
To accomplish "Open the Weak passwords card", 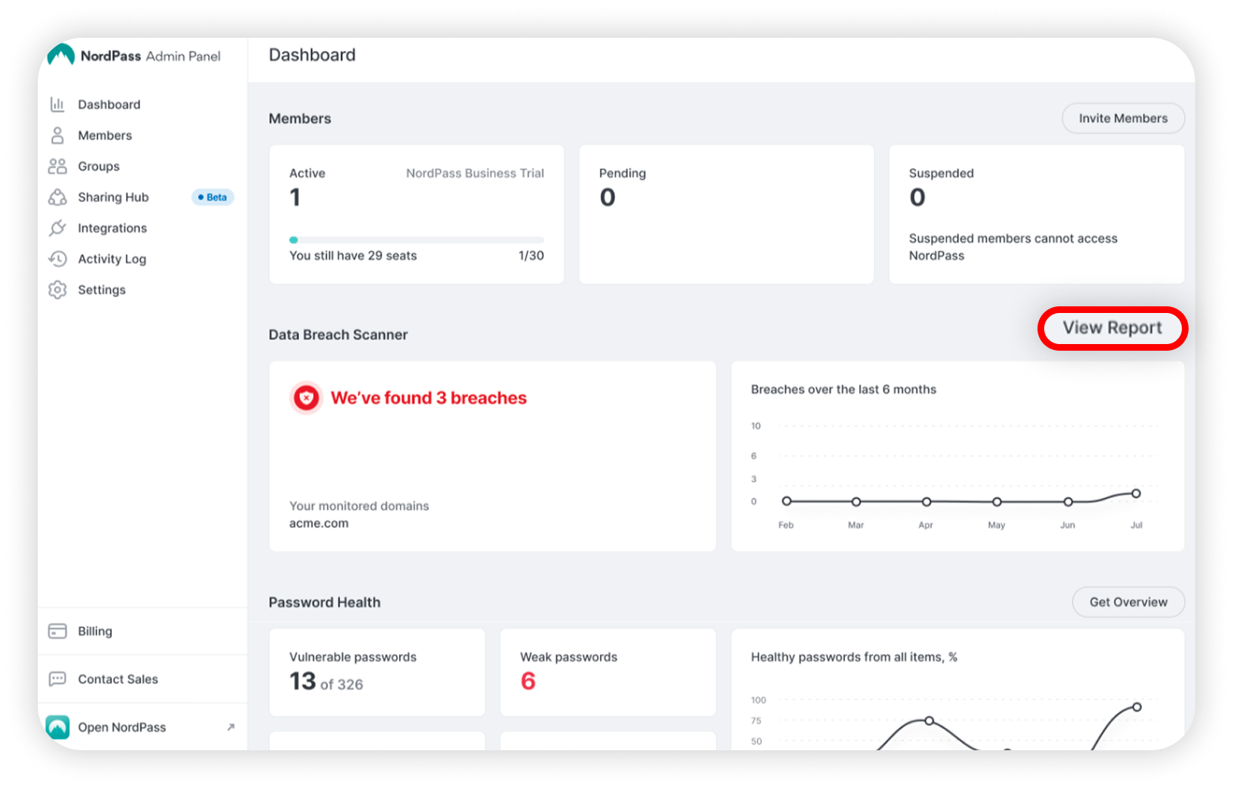I will point(607,672).
